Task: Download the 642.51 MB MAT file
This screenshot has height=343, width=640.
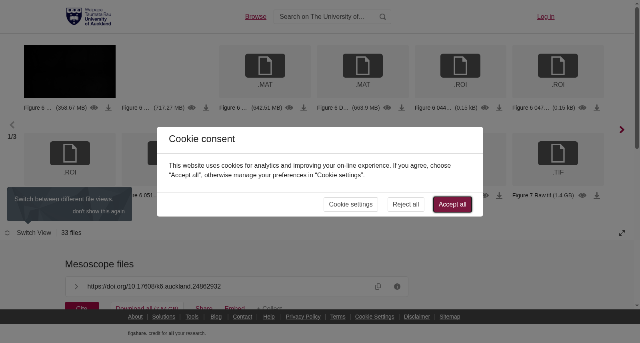Action: pyautogui.click(x=304, y=108)
